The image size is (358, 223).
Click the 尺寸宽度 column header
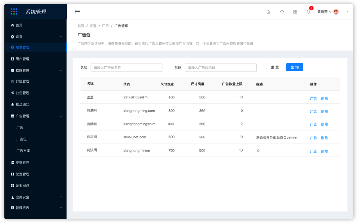tap(167, 84)
